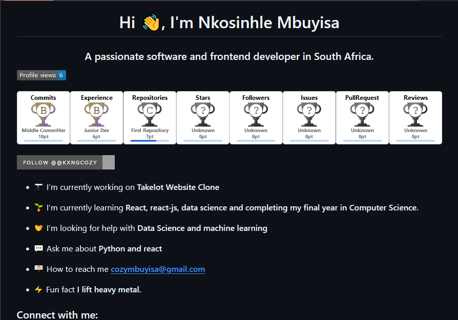Click the Stars trophy icon
The image size is (458, 320).
pos(203,114)
